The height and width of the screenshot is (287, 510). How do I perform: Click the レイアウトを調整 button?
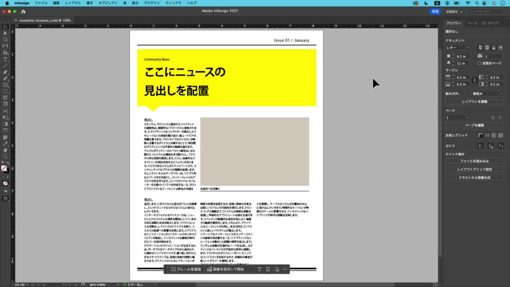point(474,102)
